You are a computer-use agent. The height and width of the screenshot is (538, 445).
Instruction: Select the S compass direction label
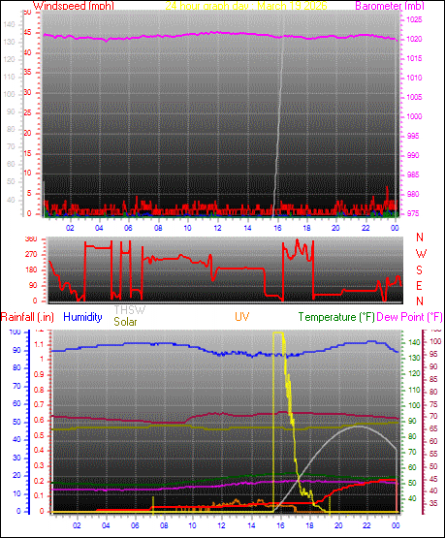point(419,270)
